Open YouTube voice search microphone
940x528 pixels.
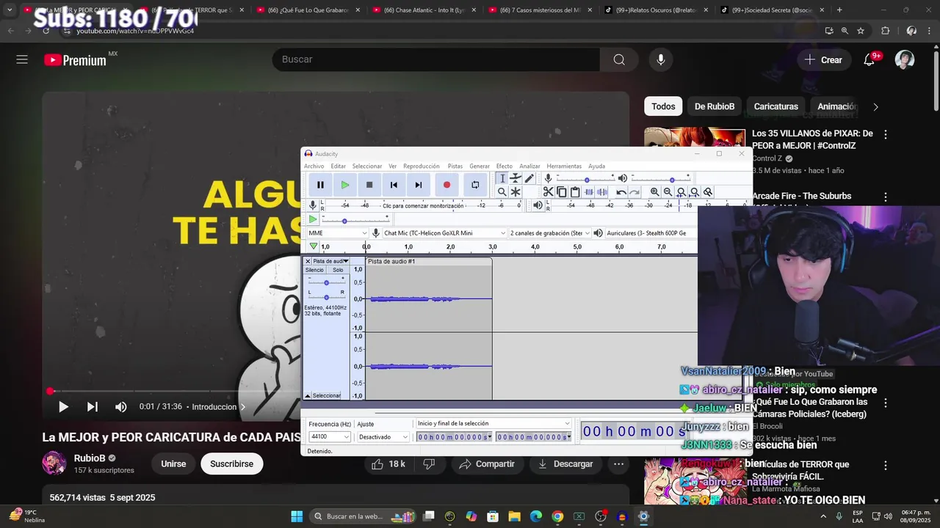coord(661,59)
